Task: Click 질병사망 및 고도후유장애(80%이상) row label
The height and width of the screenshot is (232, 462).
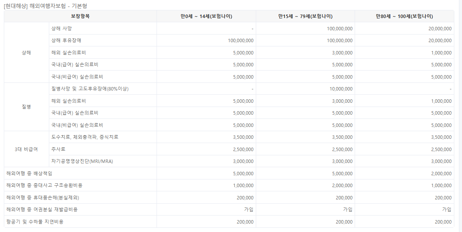Action: click(x=90, y=89)
